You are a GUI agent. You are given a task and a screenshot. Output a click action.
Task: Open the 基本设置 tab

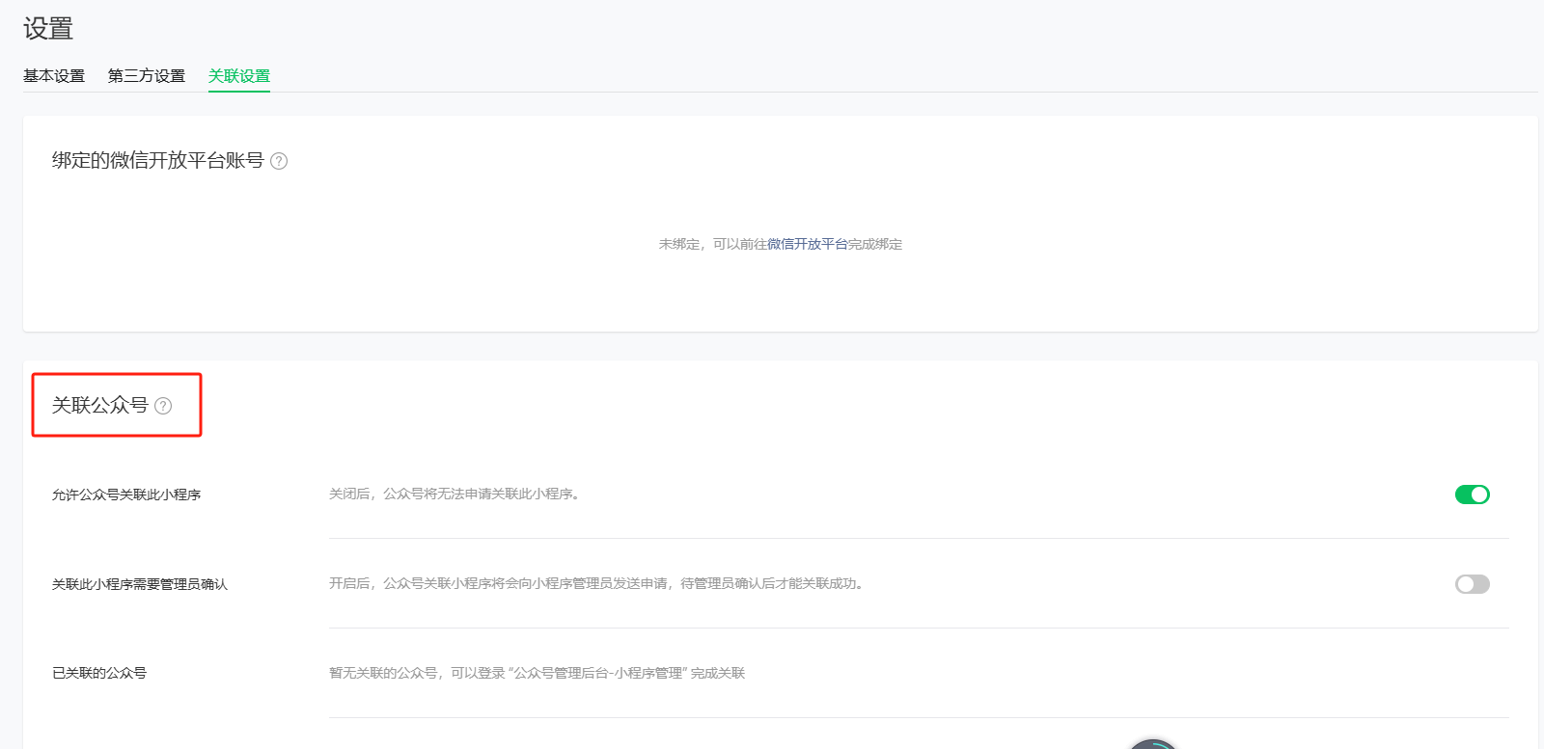pos(54,76)
